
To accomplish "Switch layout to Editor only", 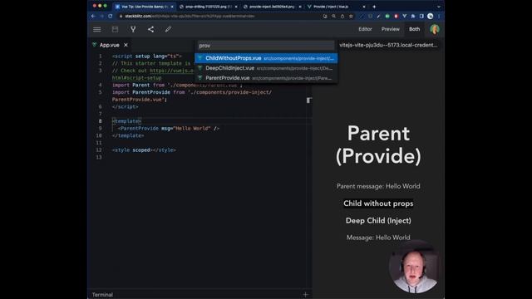I will pos(365,29).
